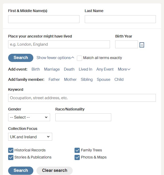The height and width of the screenshot is (175, 164).
Task: Uncheck the Historical Records checkbox
Action: point(11,150)
